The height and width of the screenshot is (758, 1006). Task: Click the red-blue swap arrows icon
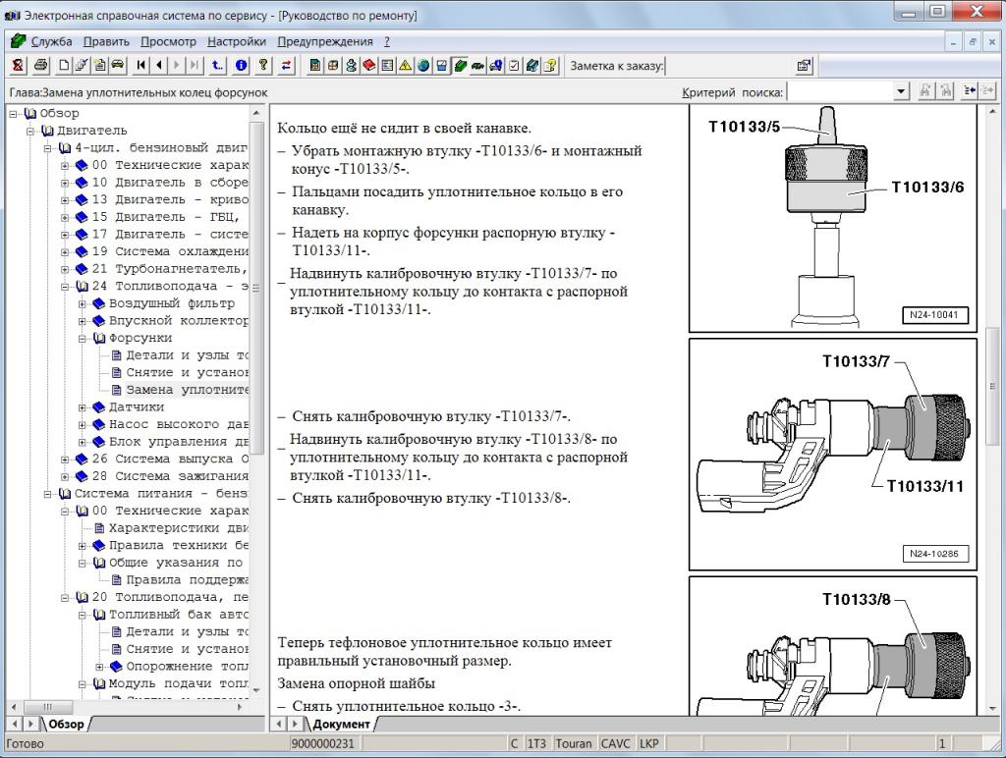pos(286,66)
